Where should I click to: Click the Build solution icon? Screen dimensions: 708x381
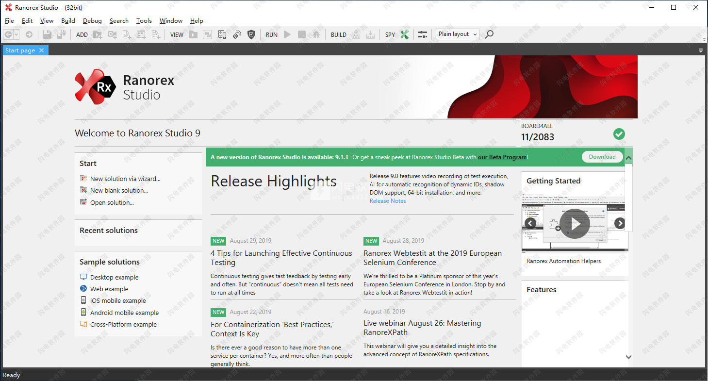pyautogui.click(x=356, y=34)
